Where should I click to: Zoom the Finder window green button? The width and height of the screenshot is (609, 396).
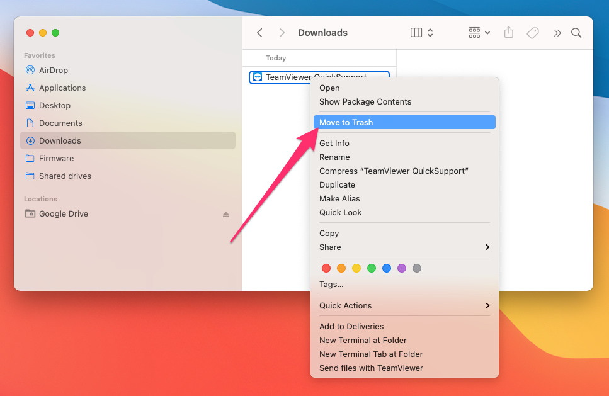[55, 33]
